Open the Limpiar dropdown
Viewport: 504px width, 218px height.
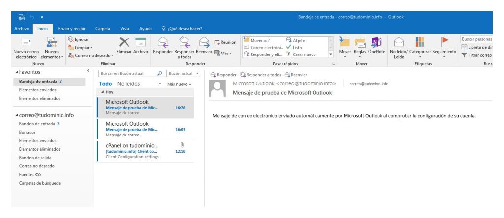(x=80, y=48)
